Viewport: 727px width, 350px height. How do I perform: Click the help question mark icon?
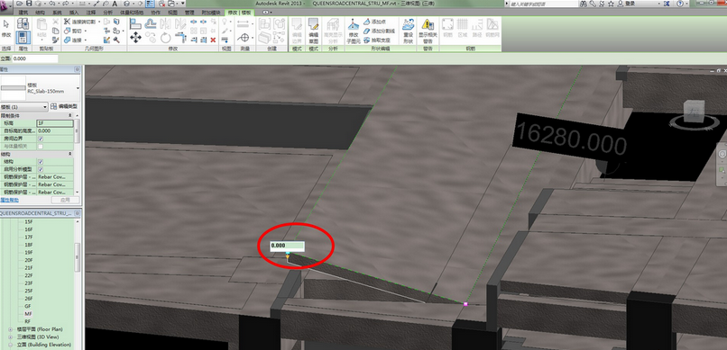pyautogui.click(x=680, y=4)
